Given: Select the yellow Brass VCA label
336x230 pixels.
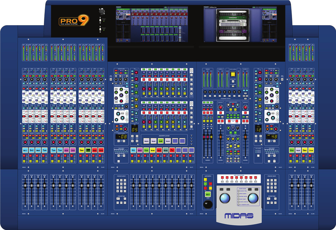Looking at the screenshot, I should 153,150.
